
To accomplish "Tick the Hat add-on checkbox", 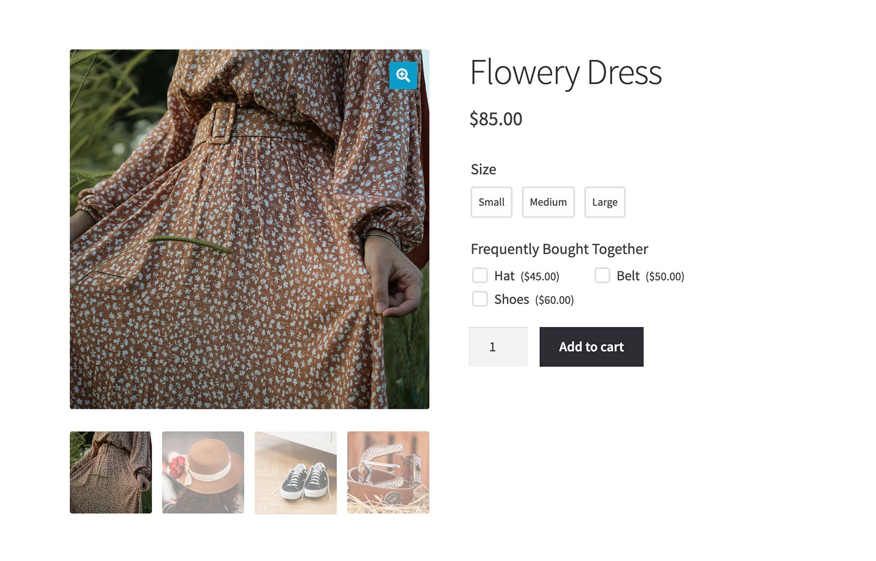I will click(480, 275).
